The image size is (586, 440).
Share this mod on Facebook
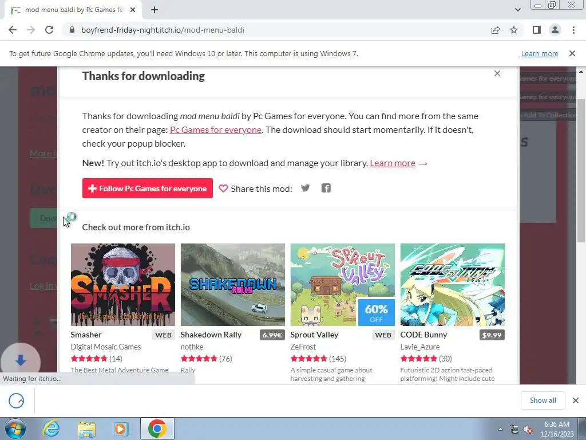(326, 188)
